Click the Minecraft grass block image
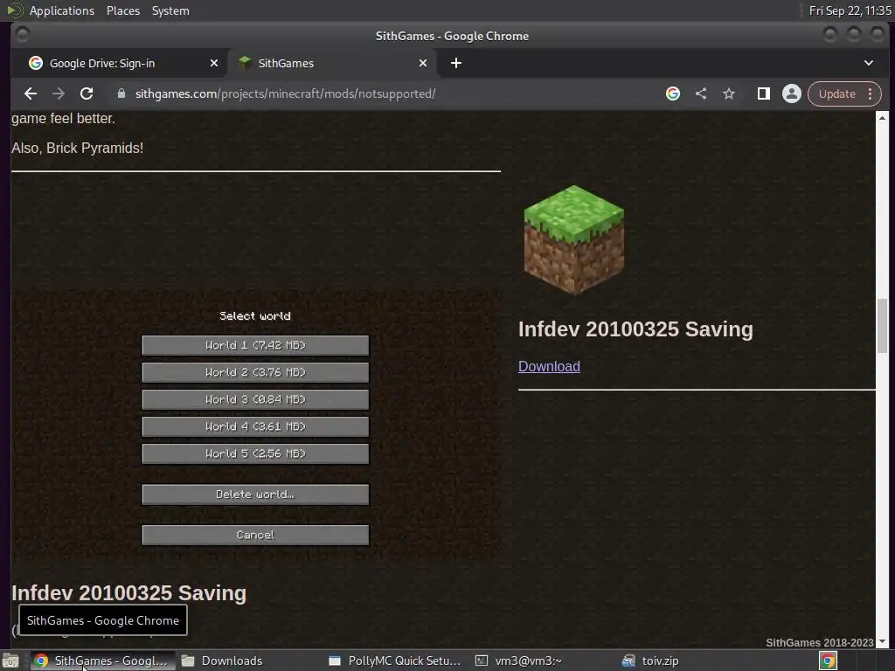 (x=573, y=239)
